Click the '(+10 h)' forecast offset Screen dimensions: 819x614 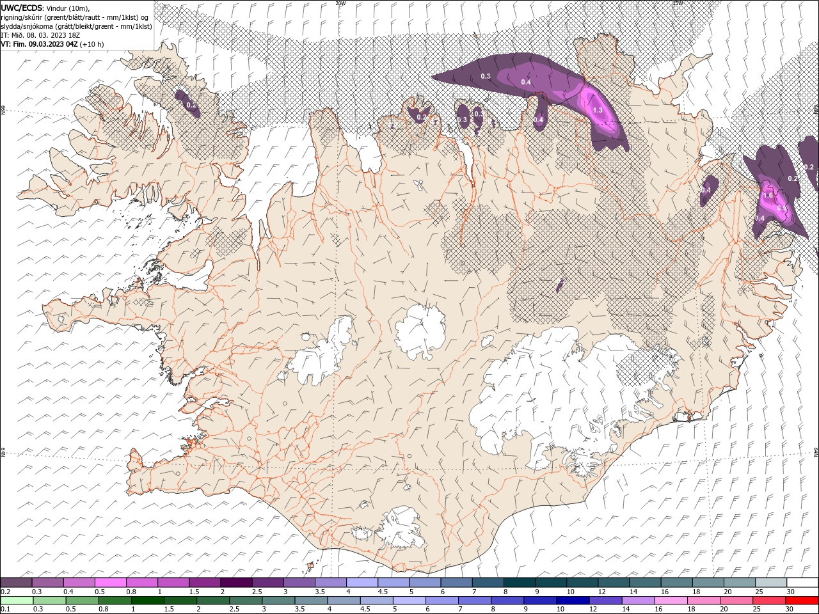[x=92, y=44]
